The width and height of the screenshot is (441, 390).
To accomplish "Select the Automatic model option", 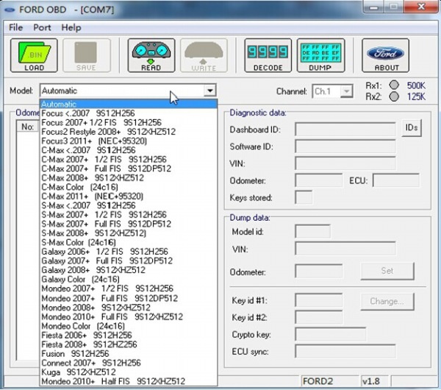I will point(129,104).
